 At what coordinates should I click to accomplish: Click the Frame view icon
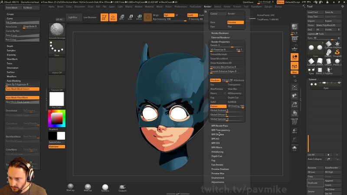(295, 87)
